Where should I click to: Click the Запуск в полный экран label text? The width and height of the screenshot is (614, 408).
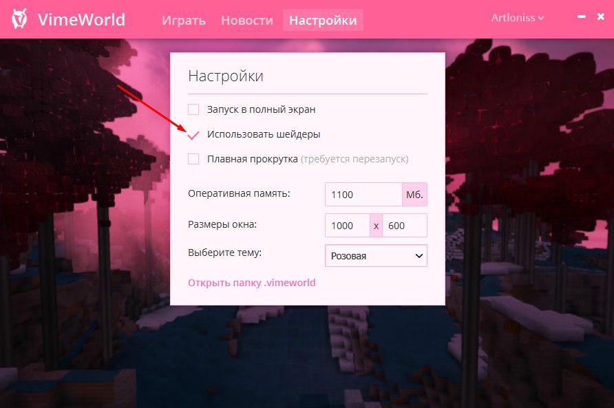click(261, 109)
